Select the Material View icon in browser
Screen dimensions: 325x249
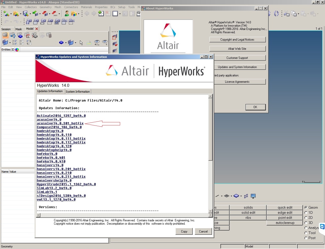(x=27, y=35)
